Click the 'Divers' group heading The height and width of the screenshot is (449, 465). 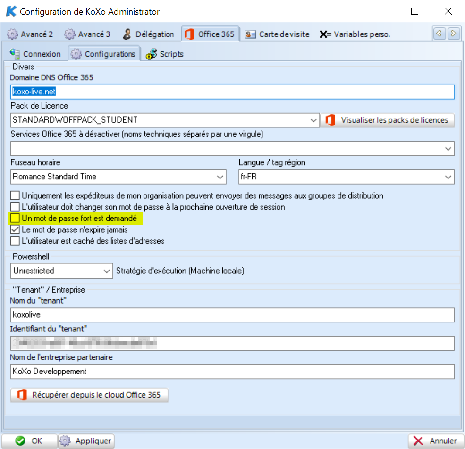coord(23,67)
